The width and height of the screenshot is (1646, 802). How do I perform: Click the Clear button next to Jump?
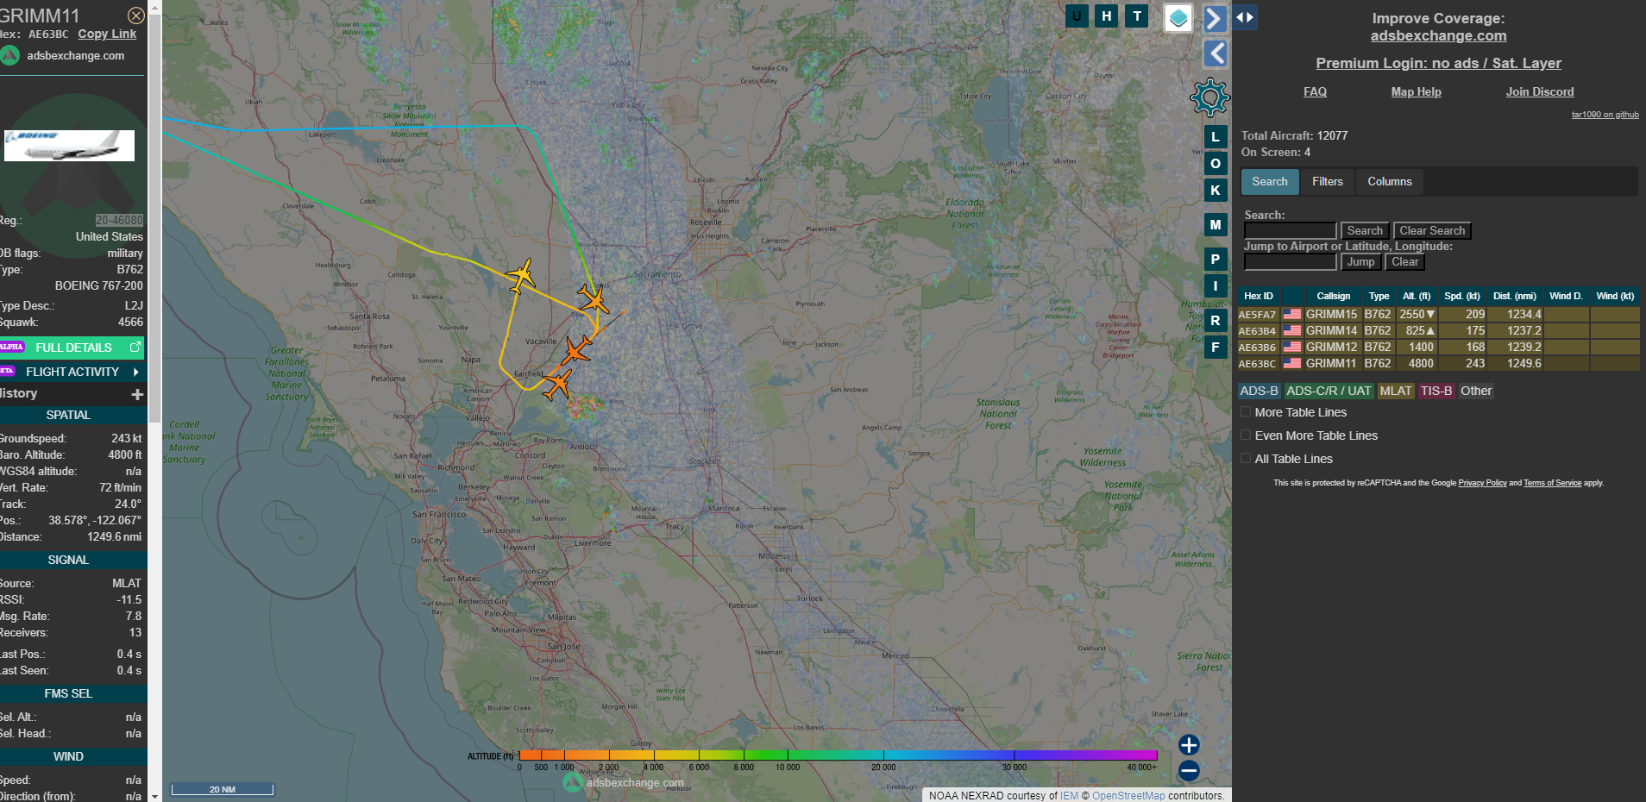tap(1404, 261)
